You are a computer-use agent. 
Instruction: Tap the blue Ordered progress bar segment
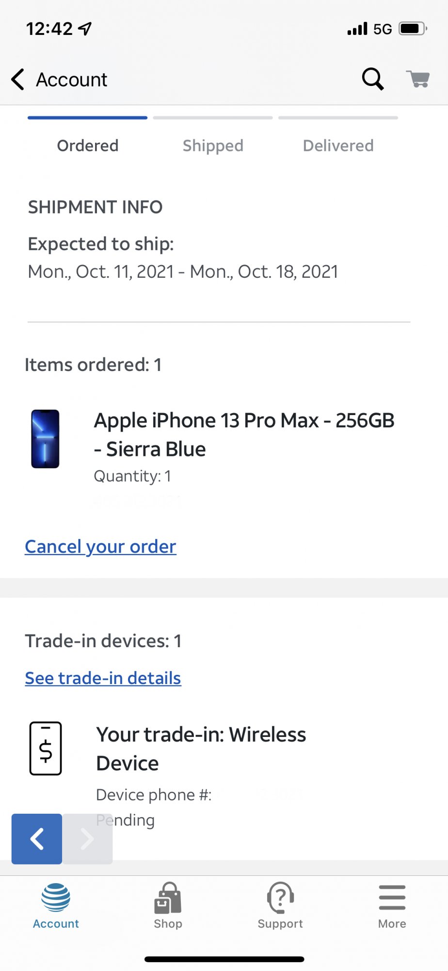pos(87,117)
